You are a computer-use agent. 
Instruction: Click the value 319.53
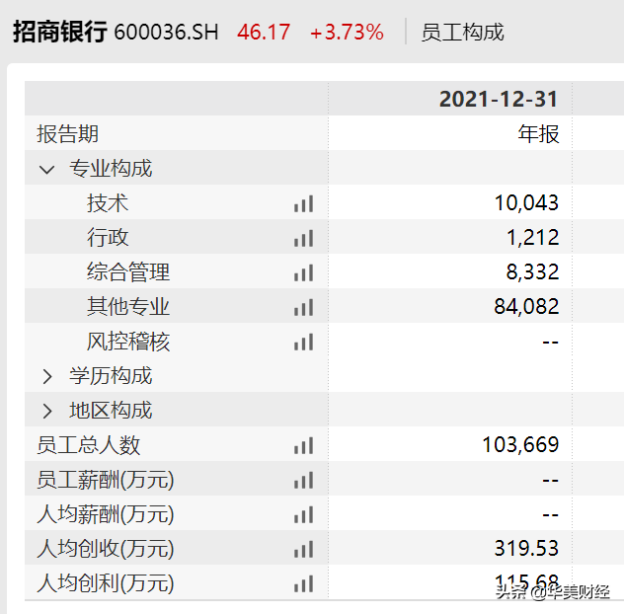point(526,549)
